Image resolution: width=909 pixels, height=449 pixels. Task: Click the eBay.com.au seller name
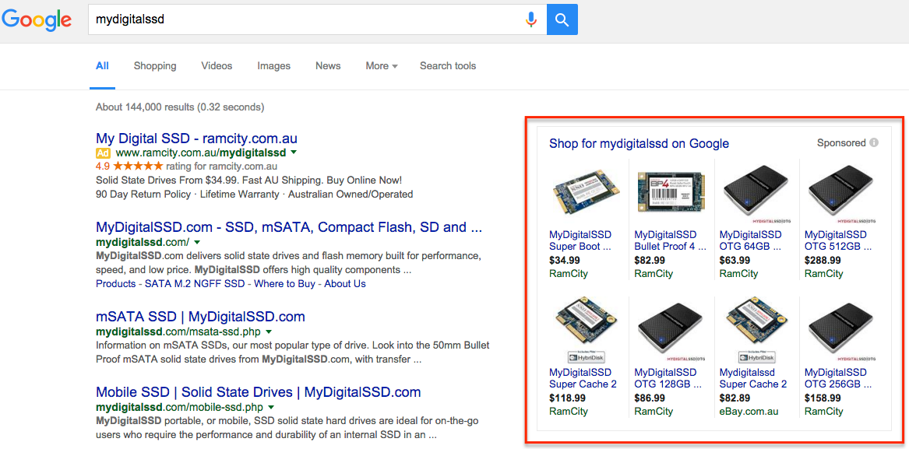click(x=749, y=412)
